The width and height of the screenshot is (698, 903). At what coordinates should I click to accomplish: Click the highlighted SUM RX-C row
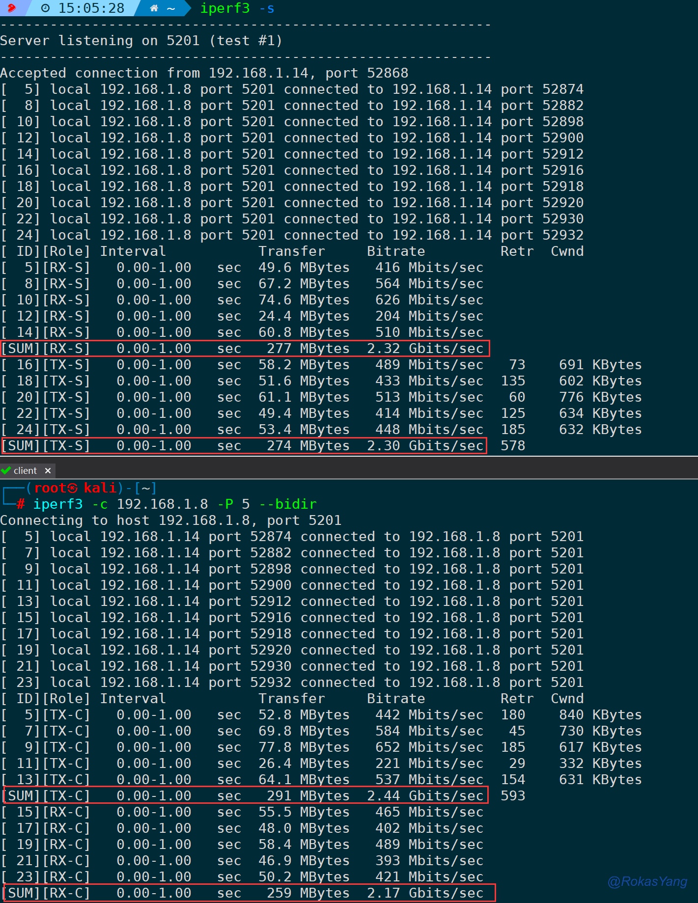click(x=249, y=893)
